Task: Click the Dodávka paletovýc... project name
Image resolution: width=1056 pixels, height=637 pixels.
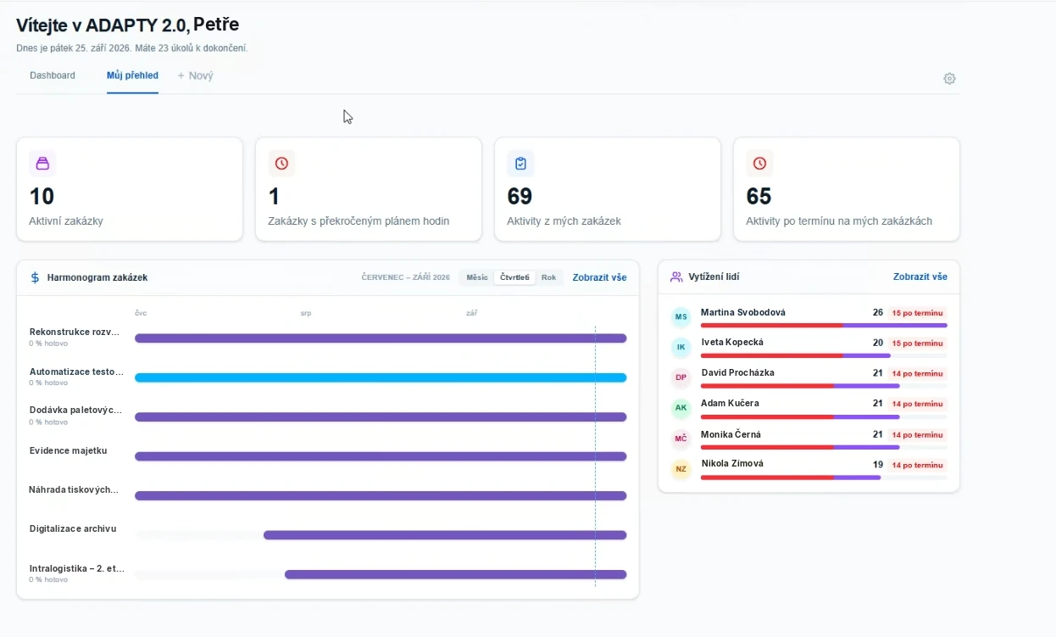Action: point(76,411)
